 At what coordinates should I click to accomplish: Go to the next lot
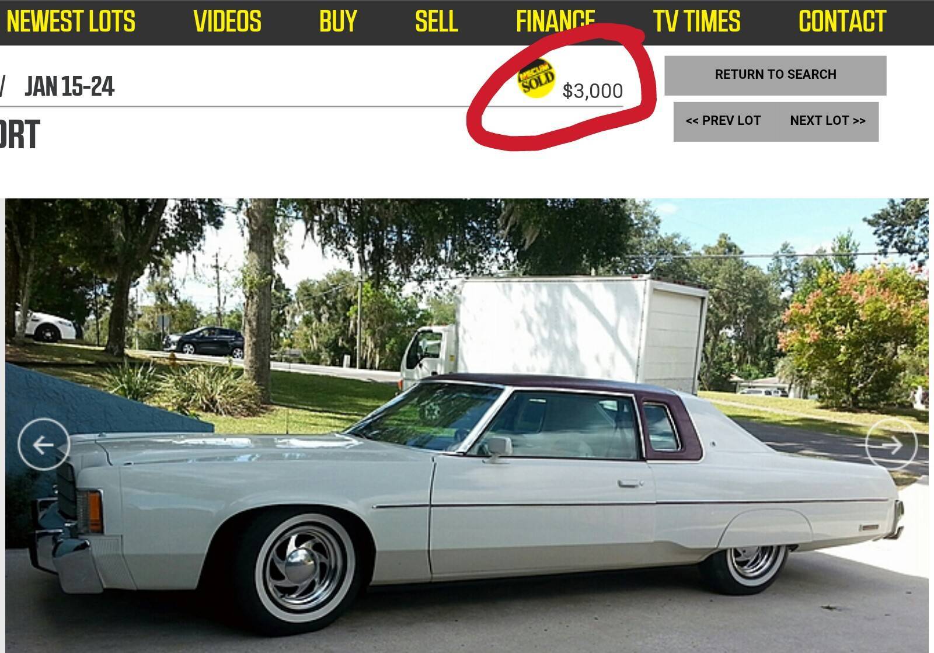828,121
